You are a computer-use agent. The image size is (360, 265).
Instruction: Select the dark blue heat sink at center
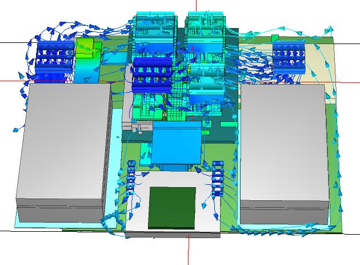[x=152, y=74]
